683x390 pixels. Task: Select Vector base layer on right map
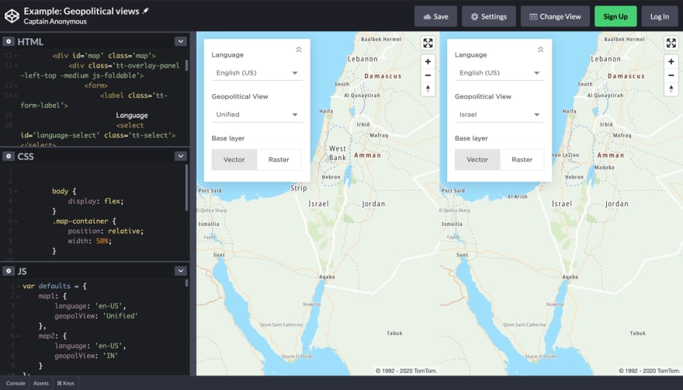[477, 160]
